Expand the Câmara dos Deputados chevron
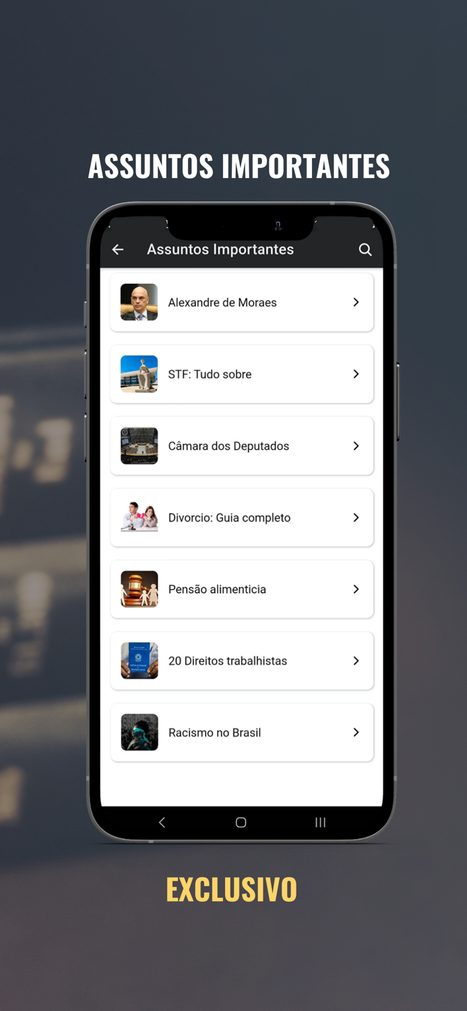The width and height of the screenshot is (467, 1011). click(x=356, y=446)
